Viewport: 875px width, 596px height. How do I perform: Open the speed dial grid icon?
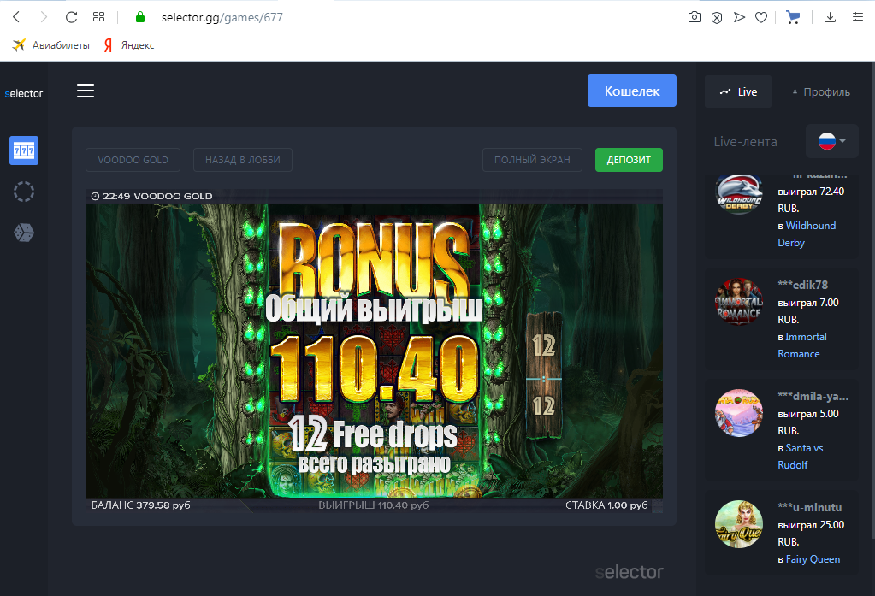coord(98,17)
